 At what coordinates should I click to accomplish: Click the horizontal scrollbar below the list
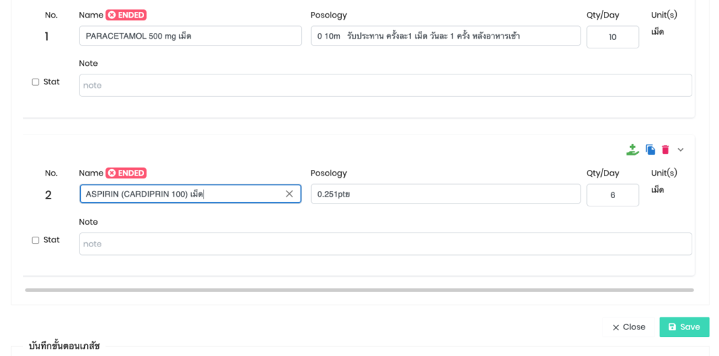(359, 289)
